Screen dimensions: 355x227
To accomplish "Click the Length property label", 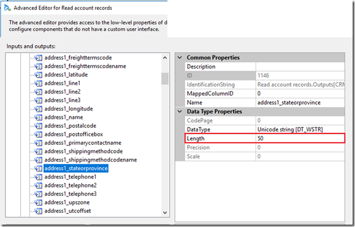I will 196,138.
